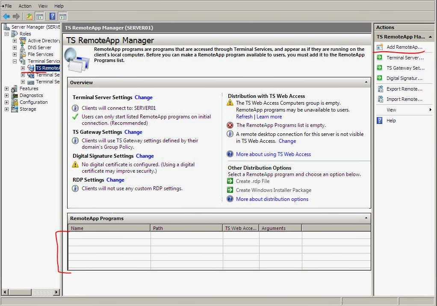Expand the Storage tree node
Viewport: 437px width, 306px height.
[6, 109]
